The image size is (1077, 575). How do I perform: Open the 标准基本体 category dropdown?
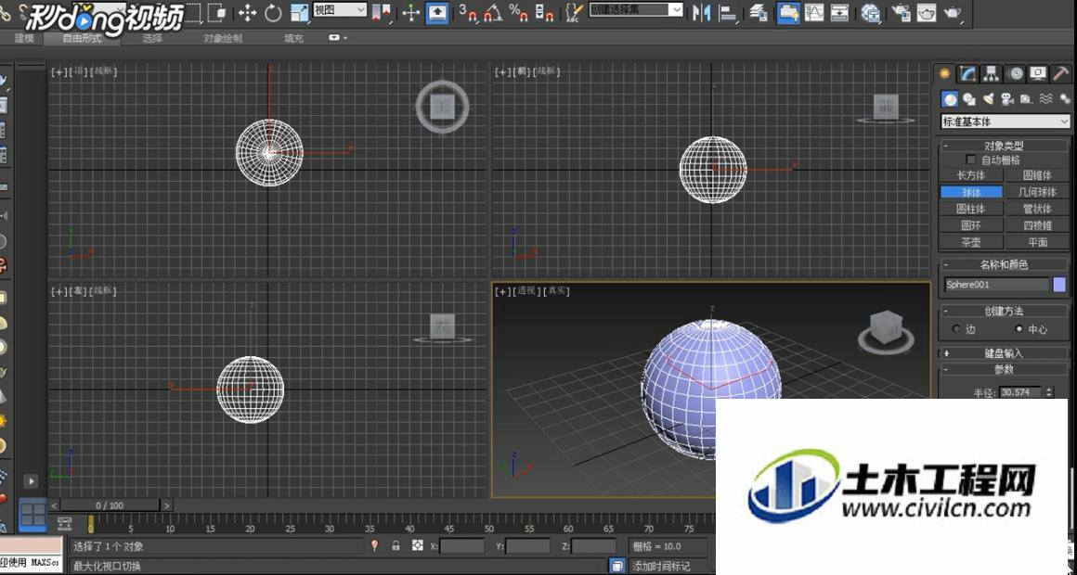pyautogui.click(x=1005, y=121)
